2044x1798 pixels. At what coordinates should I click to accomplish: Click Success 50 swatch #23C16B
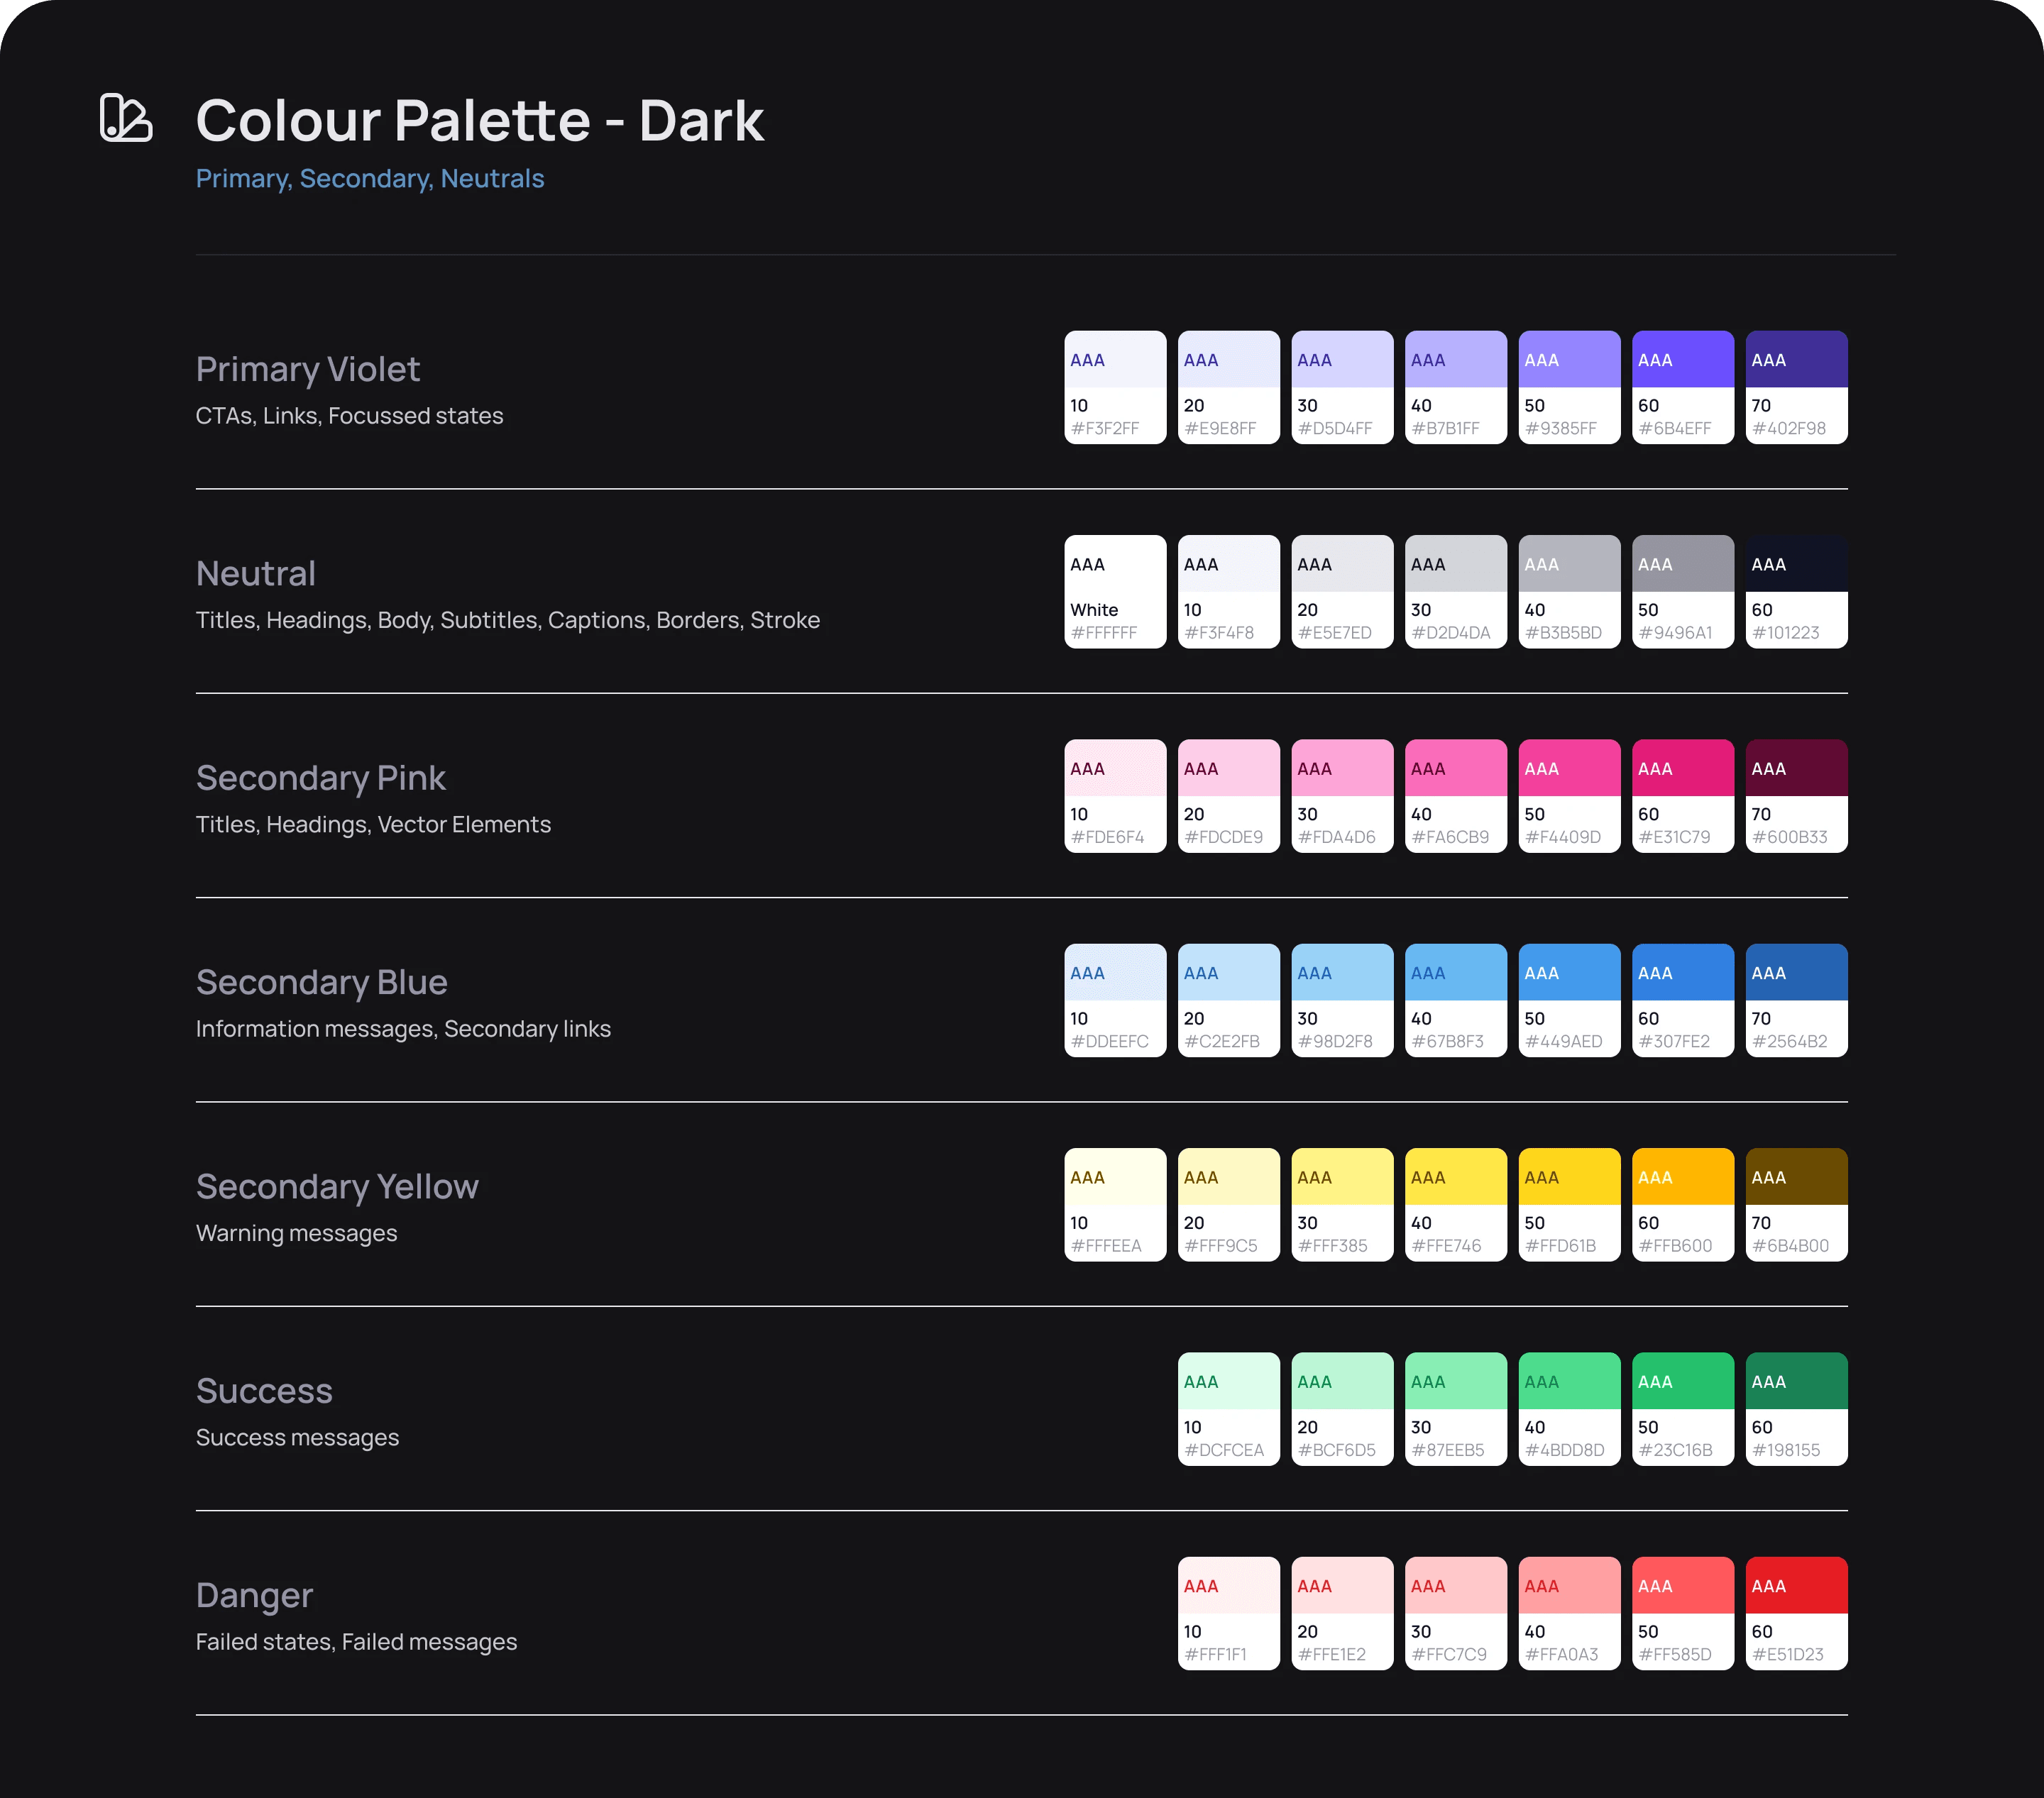1682,1409
